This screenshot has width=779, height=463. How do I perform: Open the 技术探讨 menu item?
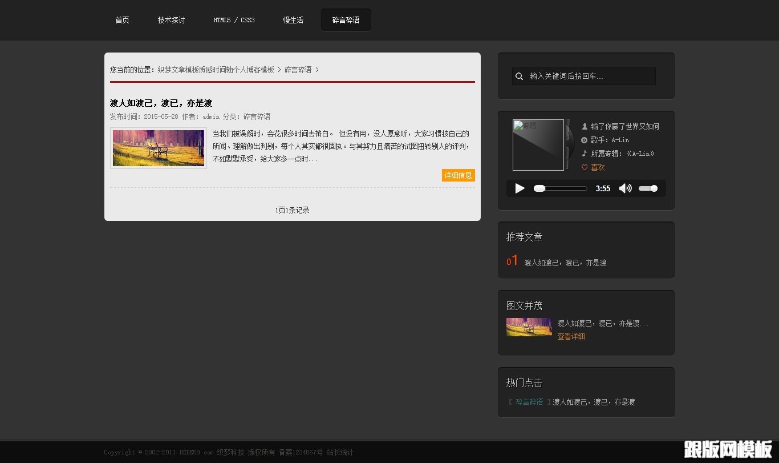tap(171, 19)
